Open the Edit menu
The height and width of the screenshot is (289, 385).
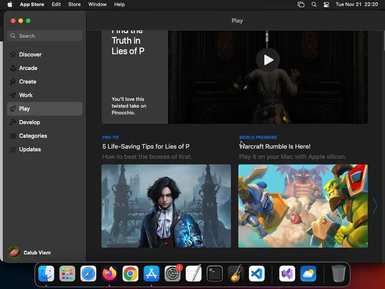56,5
